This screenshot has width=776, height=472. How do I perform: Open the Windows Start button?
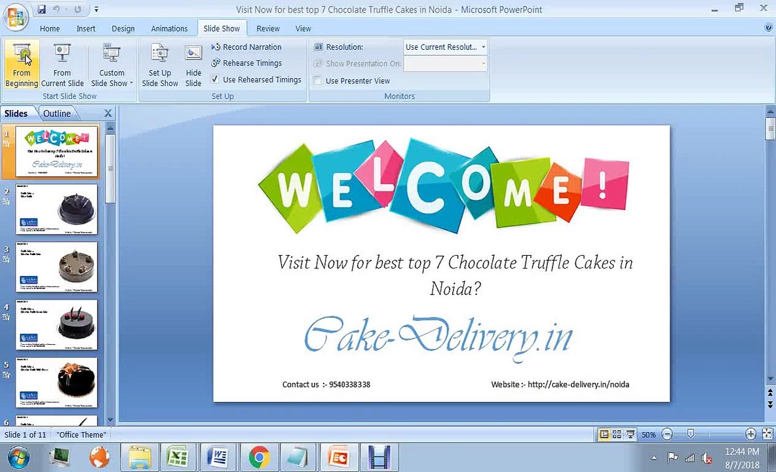18,458
